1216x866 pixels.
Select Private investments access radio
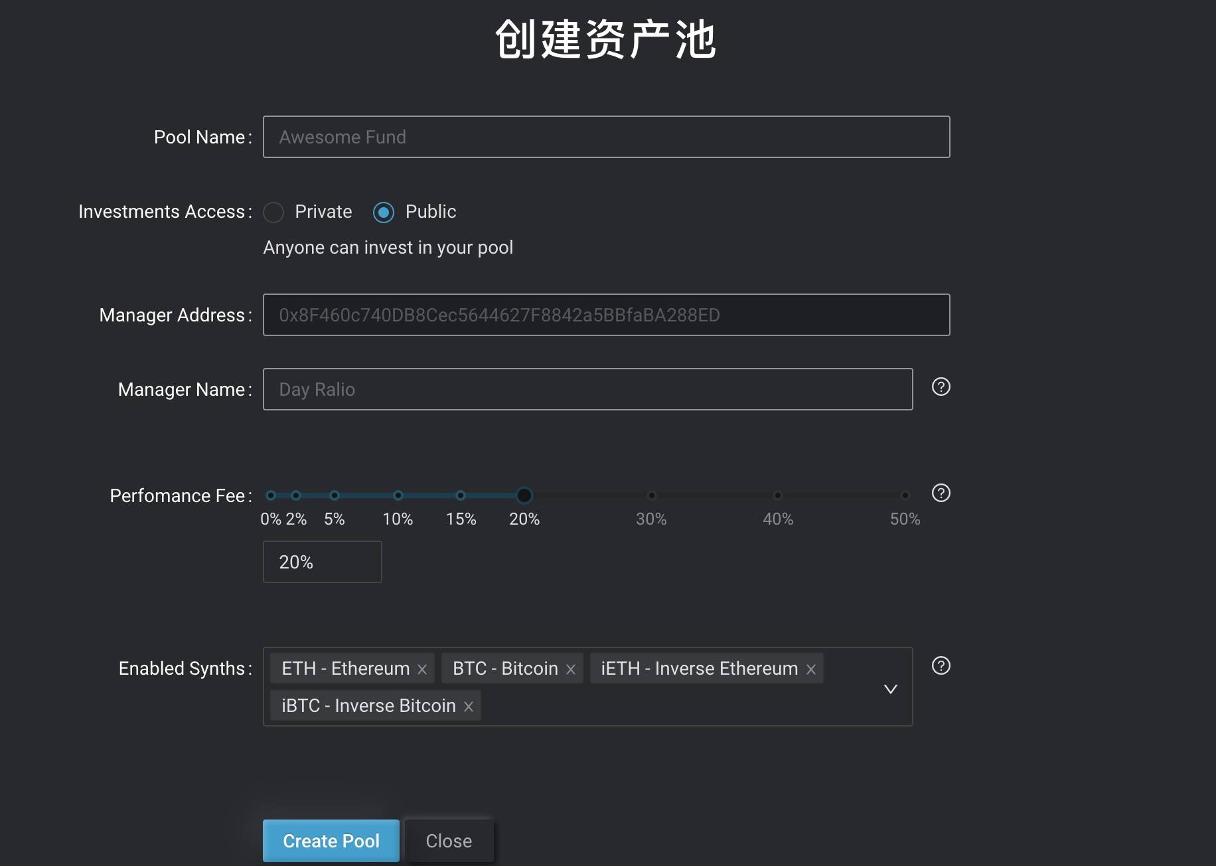click(273, 213)
